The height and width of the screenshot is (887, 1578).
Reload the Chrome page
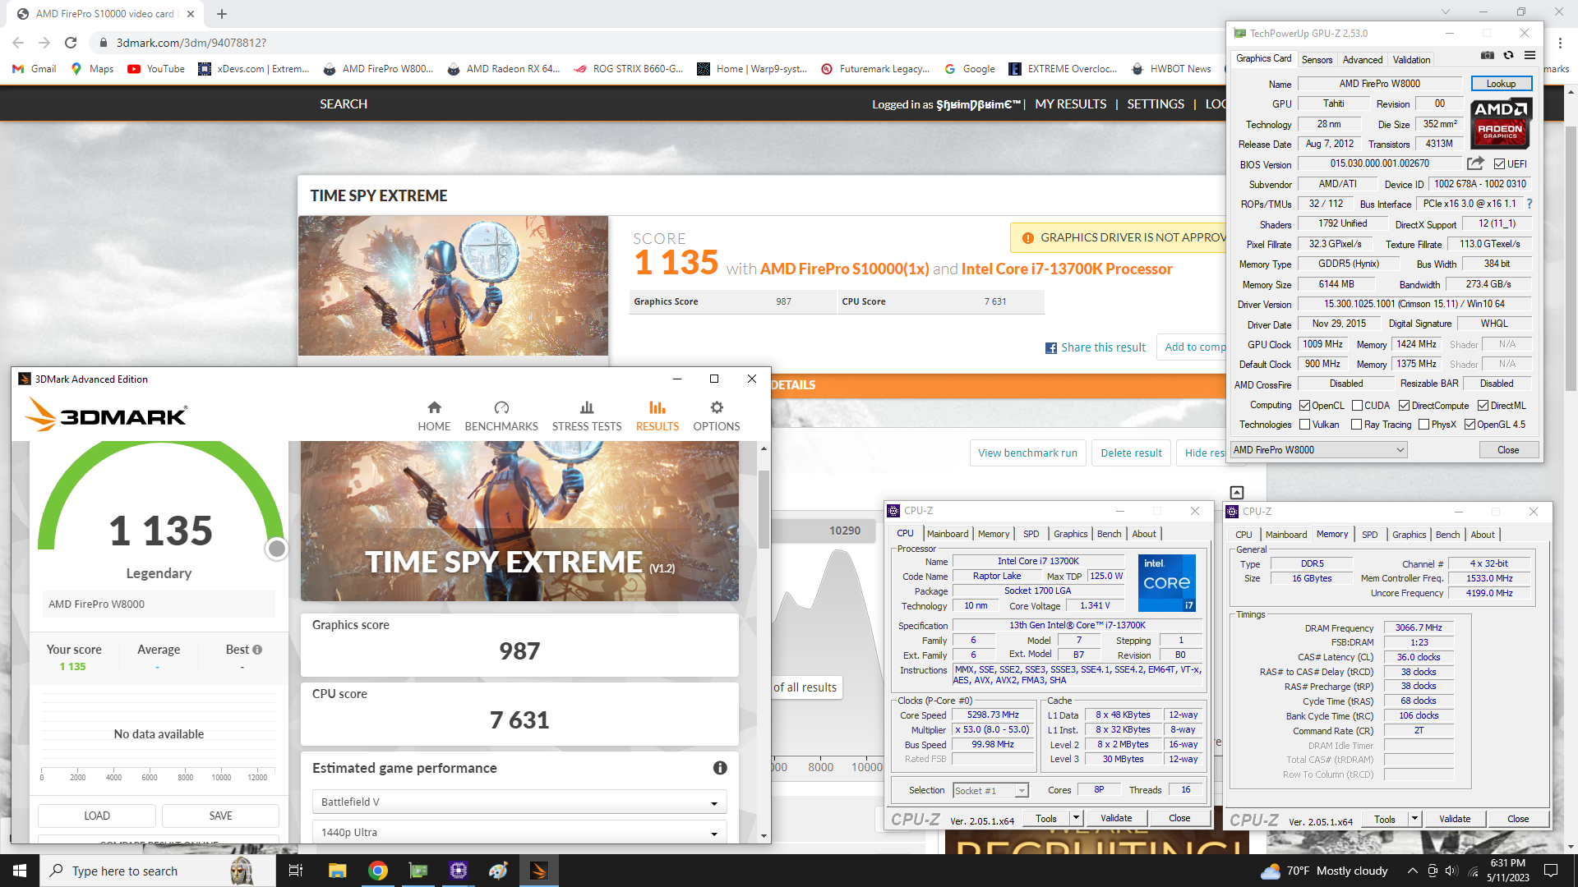(x=71, y=43)
